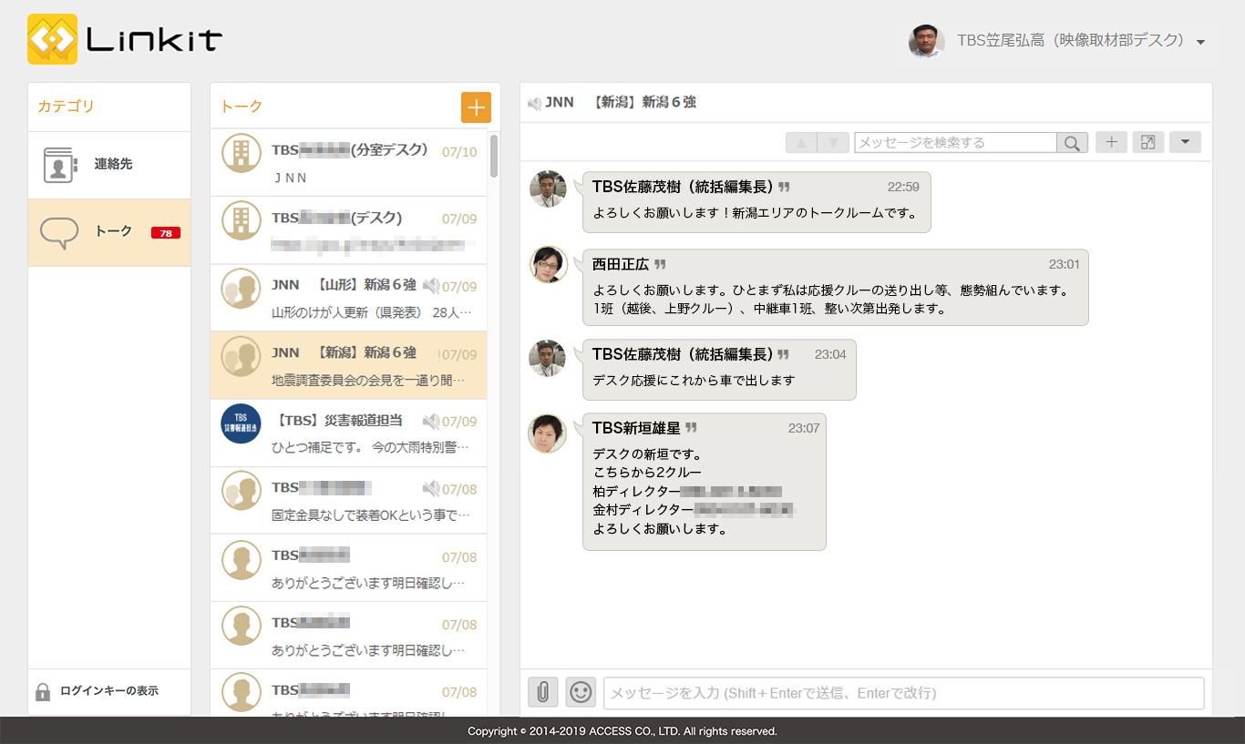Screen dimensions: 1245x744
Task: Focus the メッセージを検索する search field
Action: (x=955, y=143)
